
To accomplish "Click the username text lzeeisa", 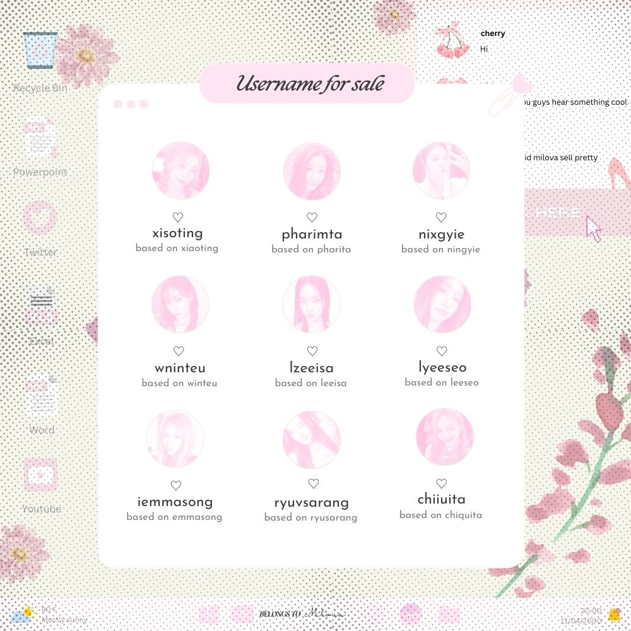I will [312, 368].
